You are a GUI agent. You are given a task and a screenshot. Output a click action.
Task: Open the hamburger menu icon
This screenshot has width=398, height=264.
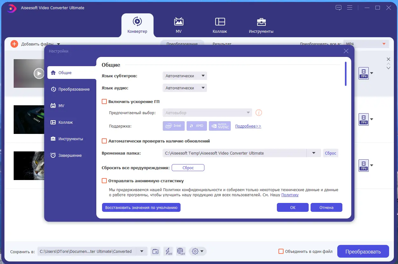coord(350,8)
